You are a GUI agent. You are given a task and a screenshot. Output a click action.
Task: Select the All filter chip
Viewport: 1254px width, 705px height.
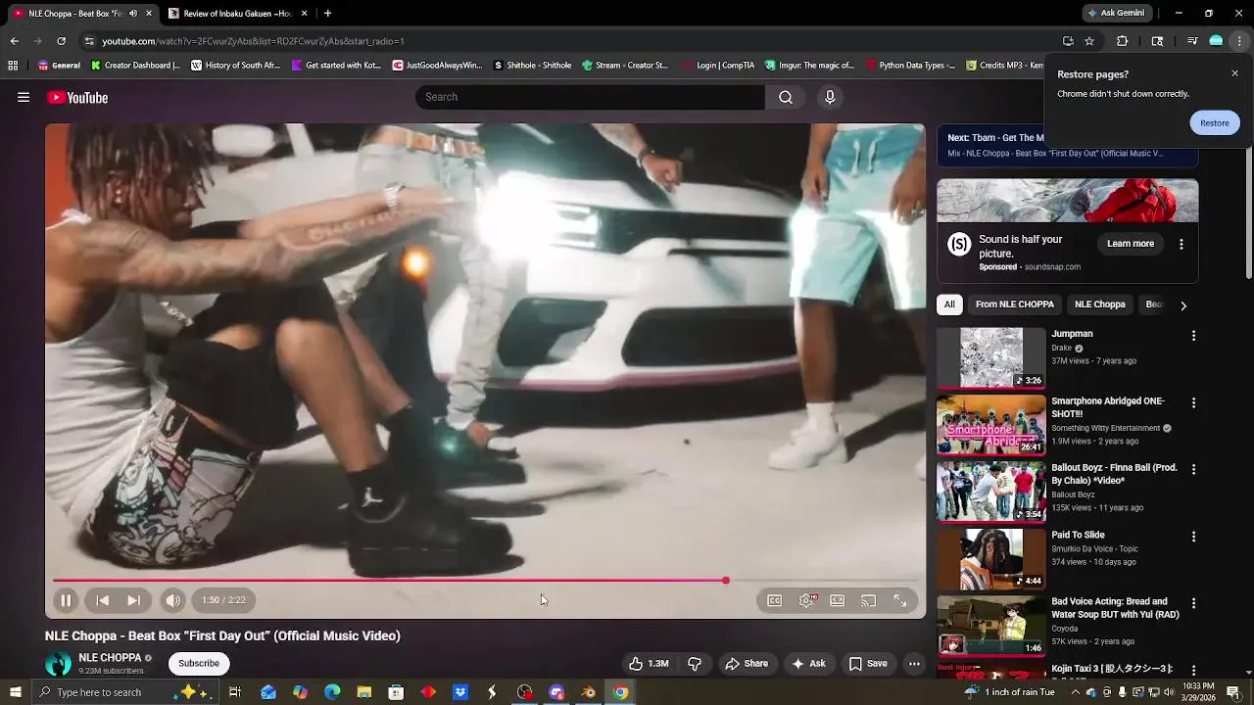[949, 305]
